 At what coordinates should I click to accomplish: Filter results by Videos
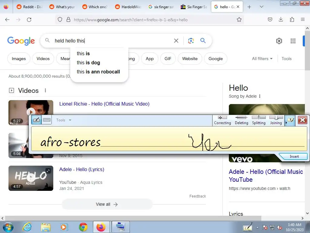tap(43, 59)
